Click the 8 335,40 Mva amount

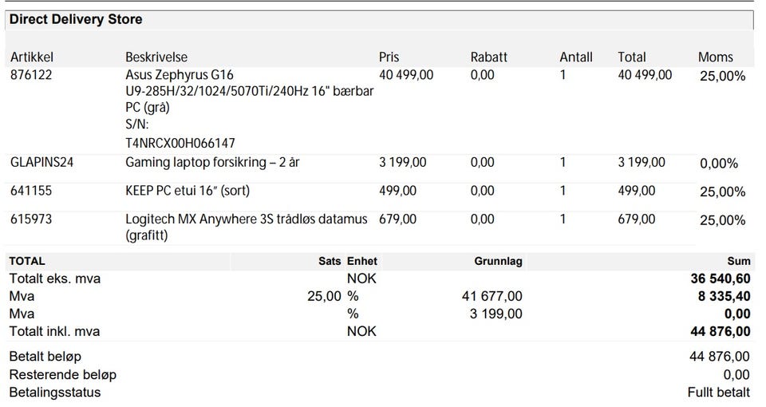pos(723,297)
